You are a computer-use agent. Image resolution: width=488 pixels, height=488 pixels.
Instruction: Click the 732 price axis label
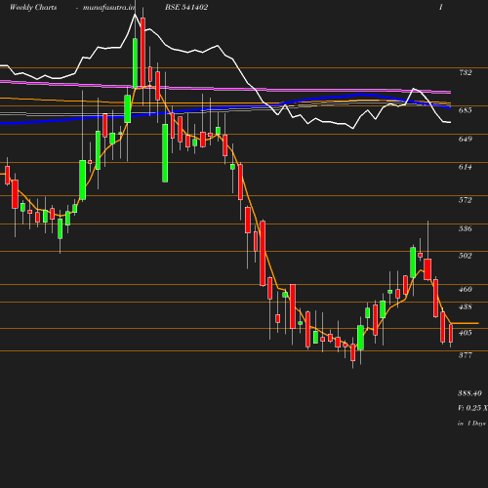click(x=466, y=72)
